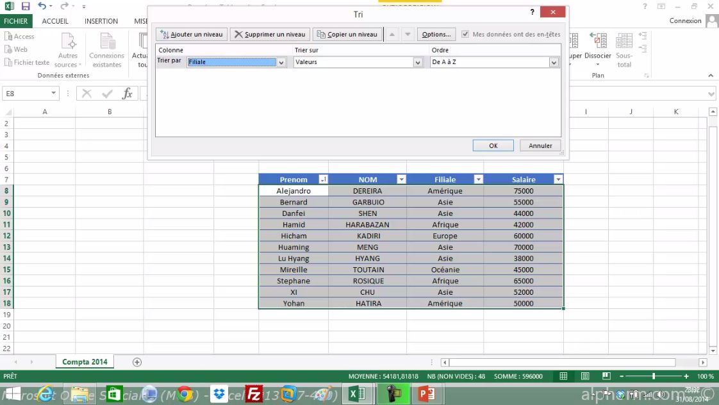The image size is (719, 405).
Task: Click the Save icon in quick access toolbar
Action: pyautogui.click(x=26, y=6)
